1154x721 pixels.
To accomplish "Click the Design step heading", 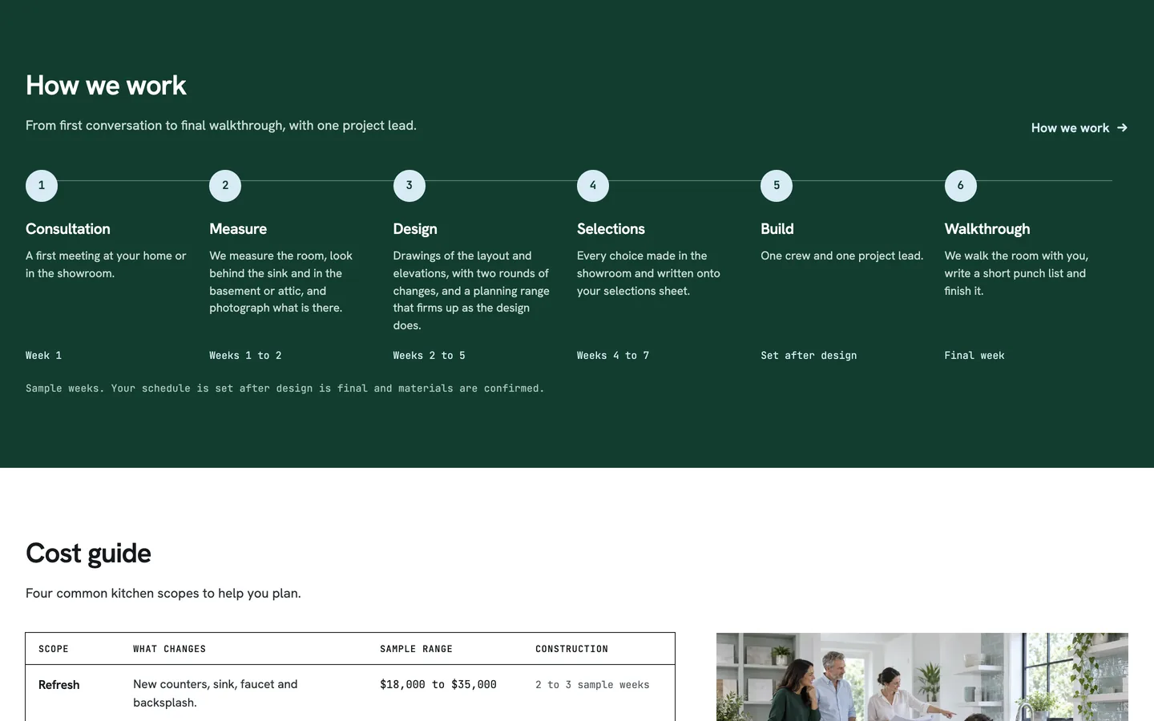I will 415,229.
